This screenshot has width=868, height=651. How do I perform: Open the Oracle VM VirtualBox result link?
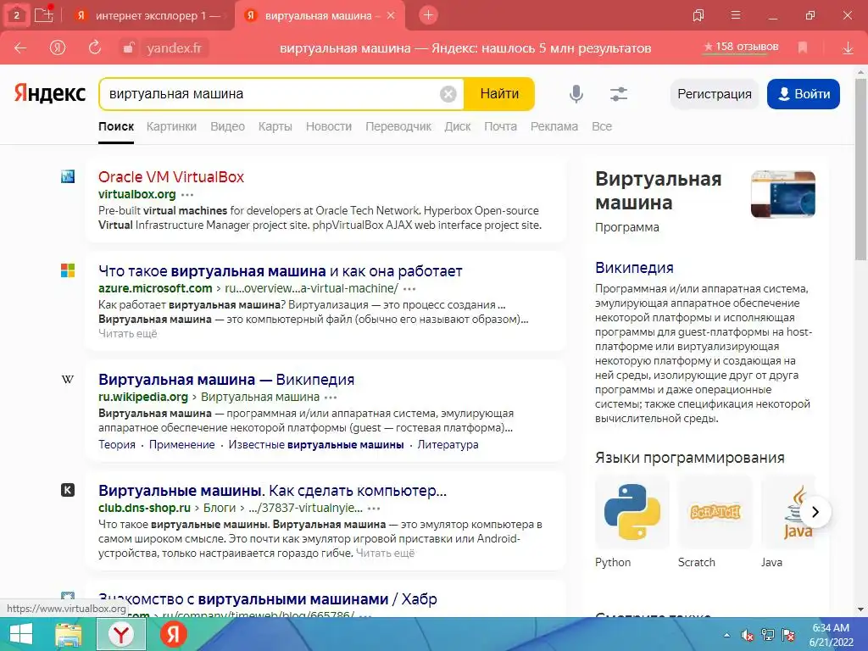(x=171, y=177)
